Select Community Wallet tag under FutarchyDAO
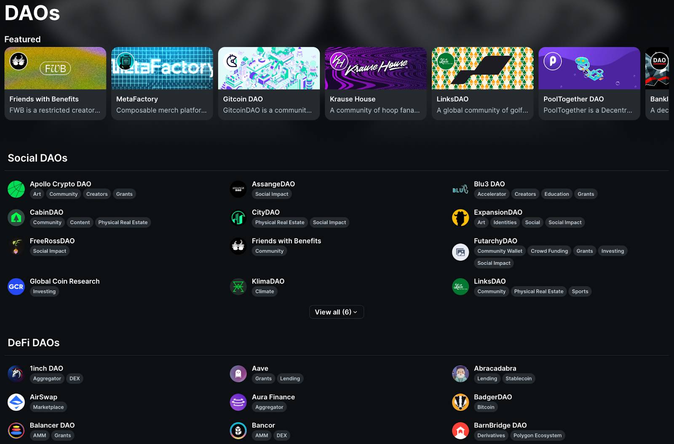 click(500, 251)
